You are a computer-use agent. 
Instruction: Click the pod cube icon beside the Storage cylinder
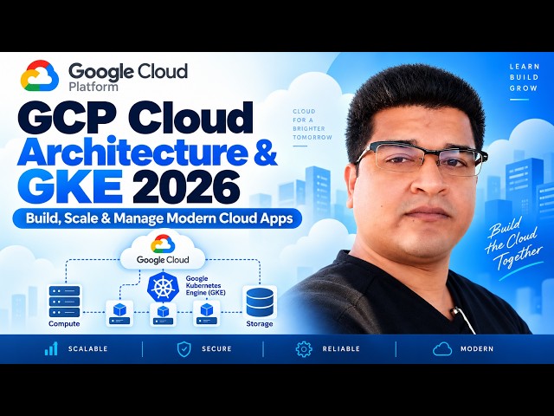pos(206,313)
